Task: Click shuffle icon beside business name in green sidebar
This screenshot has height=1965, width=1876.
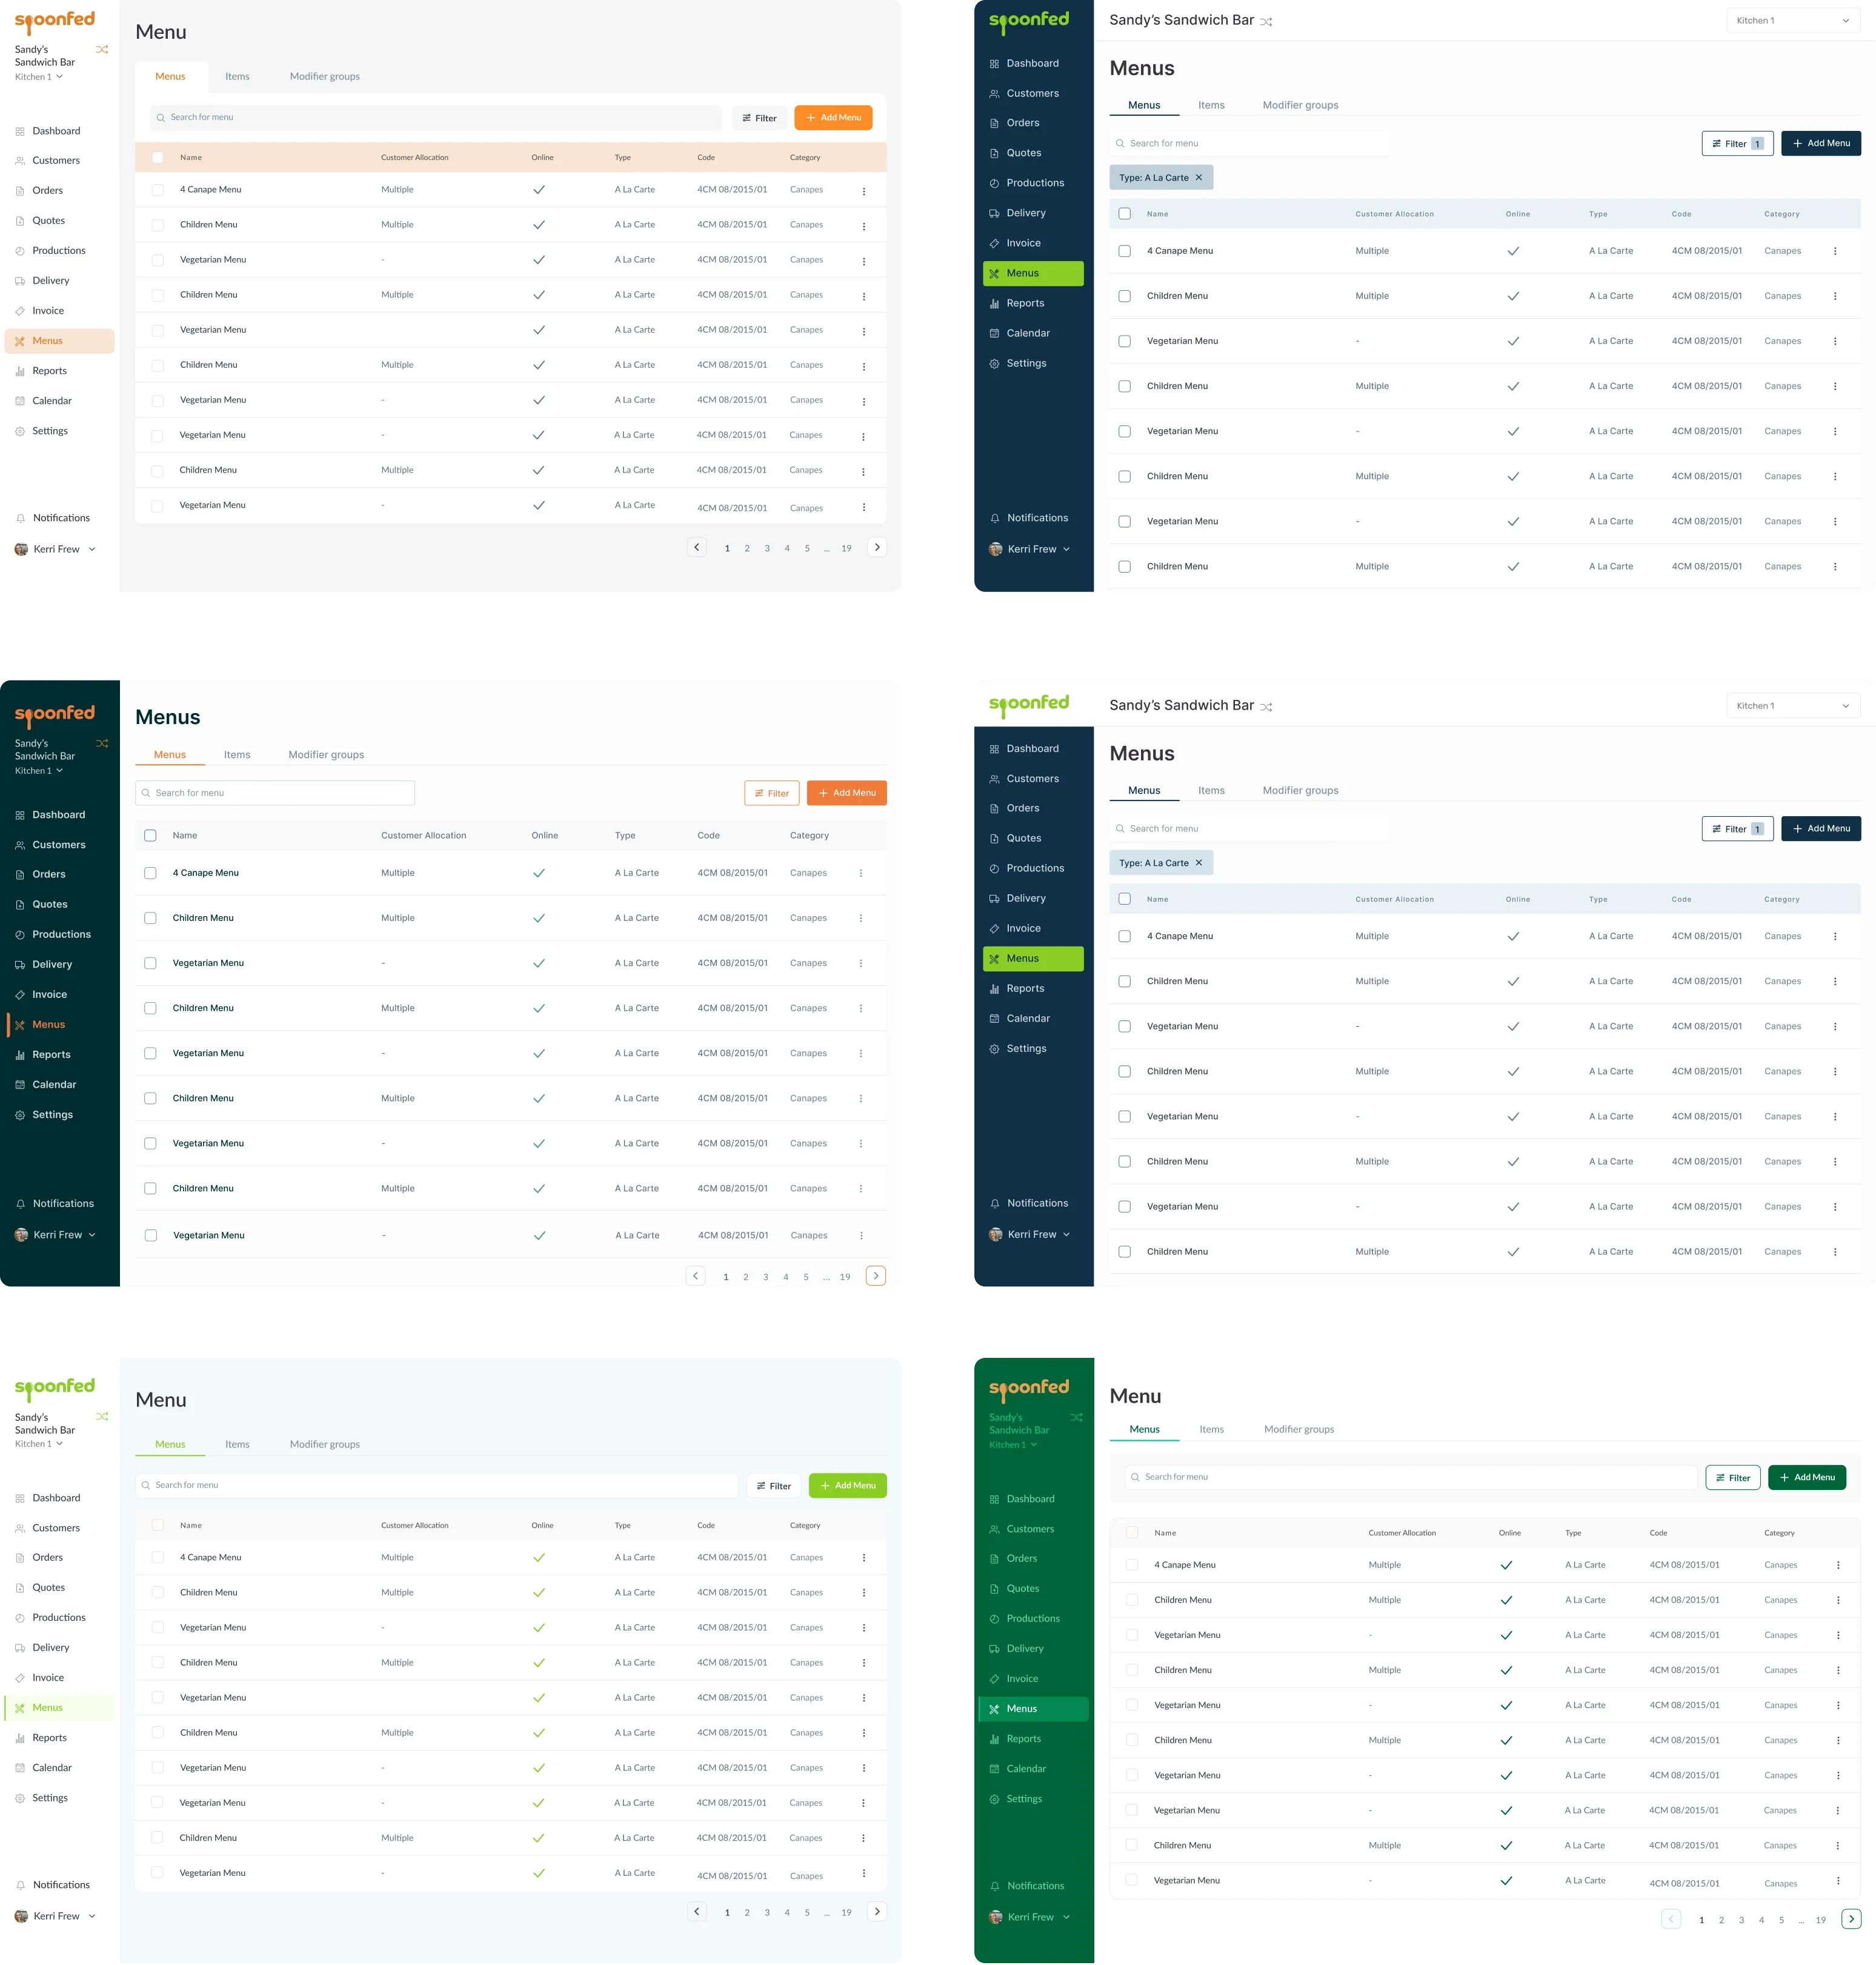Action: [x=1076, y=1417]
